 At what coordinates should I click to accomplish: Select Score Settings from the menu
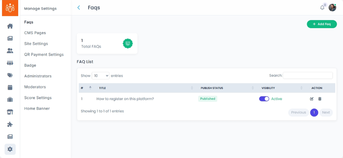point(38,98)
